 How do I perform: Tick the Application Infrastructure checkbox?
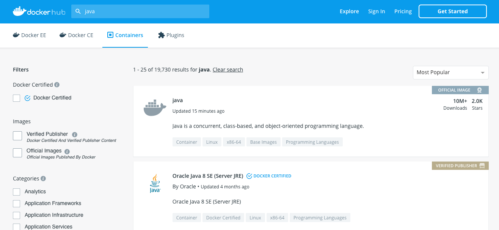pyautogui.click(x=17, y=215)
